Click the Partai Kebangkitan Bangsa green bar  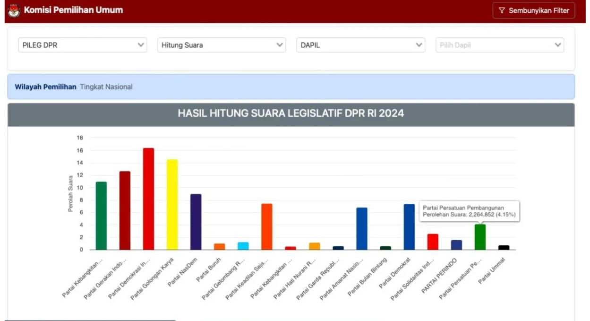pyautogui.click(x=101, y=216)
